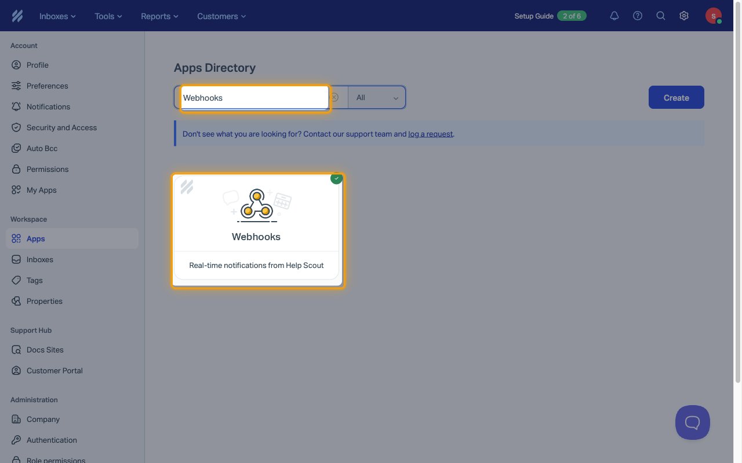Clear the Webhooks search text
Screen dimensions: 742x463
(x=334, y=97)
